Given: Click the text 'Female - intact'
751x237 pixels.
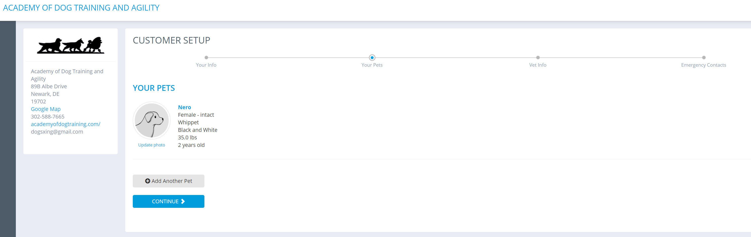Looking at the screenshot, I should (196, 115).
